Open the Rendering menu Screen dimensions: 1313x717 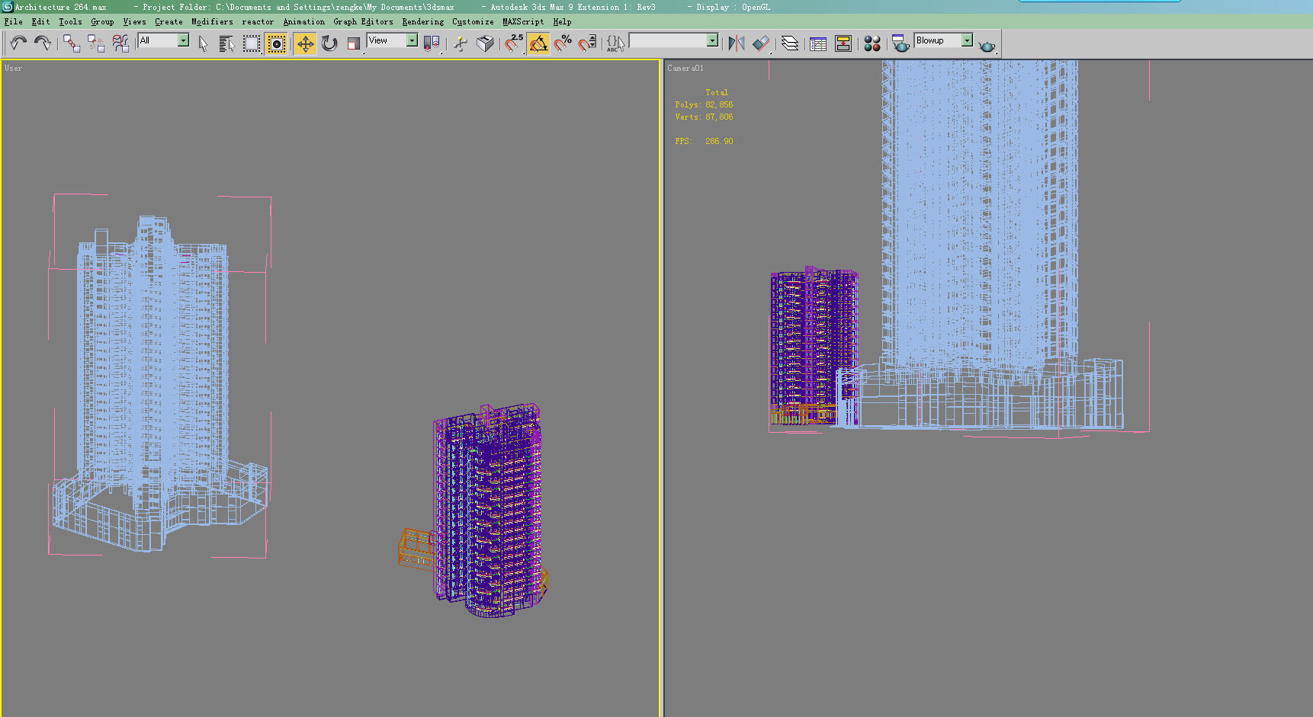(x=422, y=21)
